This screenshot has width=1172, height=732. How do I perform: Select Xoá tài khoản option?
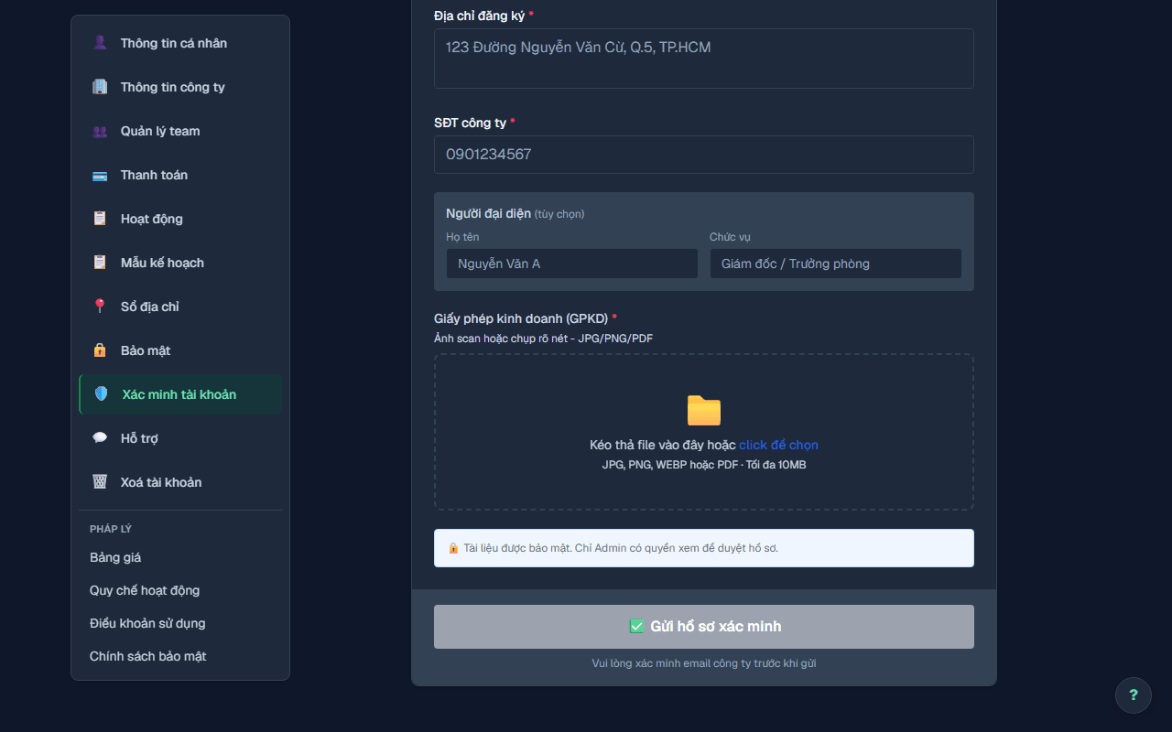[x=180, y=482]
